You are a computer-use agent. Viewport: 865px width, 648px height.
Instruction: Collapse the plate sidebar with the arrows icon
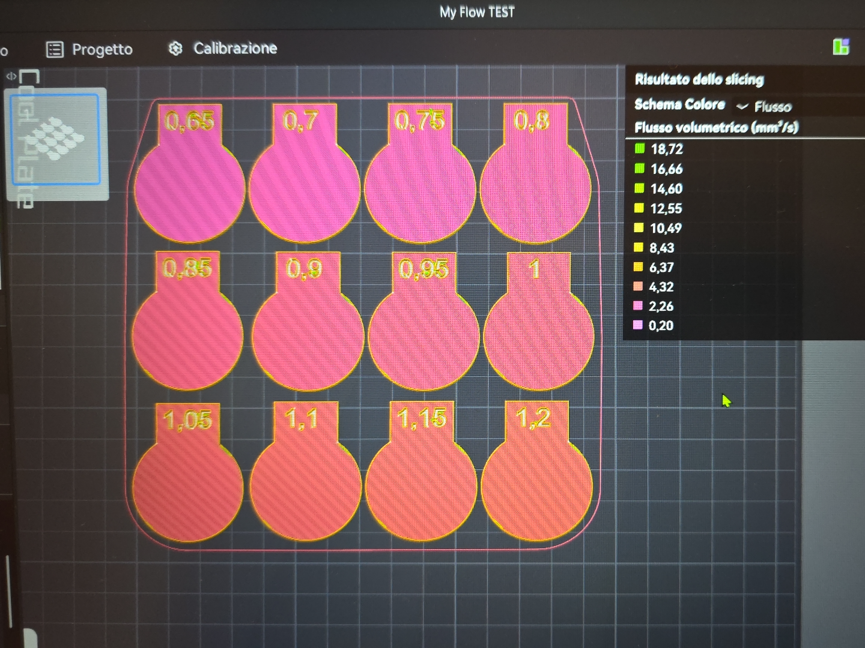coord(11,76)
